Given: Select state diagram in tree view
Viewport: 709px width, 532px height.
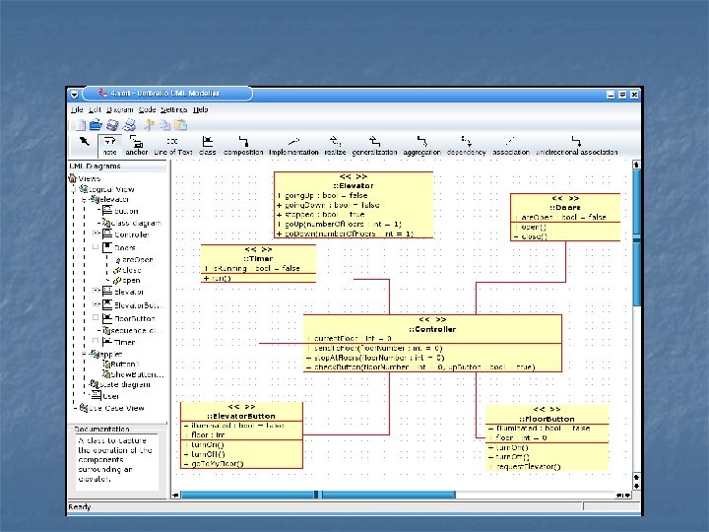Looking at the screenshot, I should pyautogui.click(x=125, y=384).
